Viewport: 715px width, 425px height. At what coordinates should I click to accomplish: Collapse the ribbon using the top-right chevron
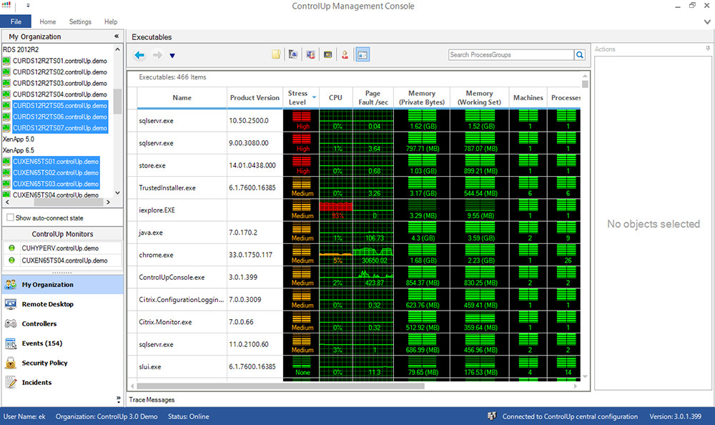tap(707, 21)
